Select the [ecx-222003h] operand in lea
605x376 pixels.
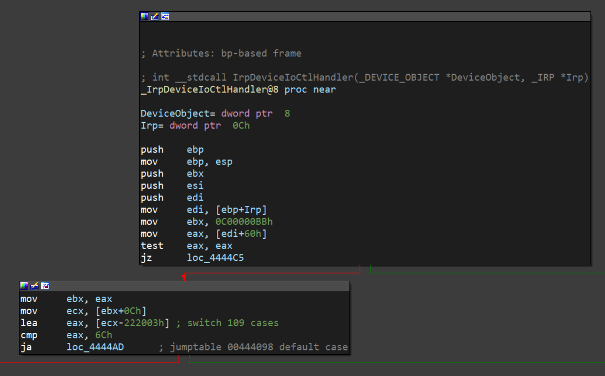coord(133,323)
